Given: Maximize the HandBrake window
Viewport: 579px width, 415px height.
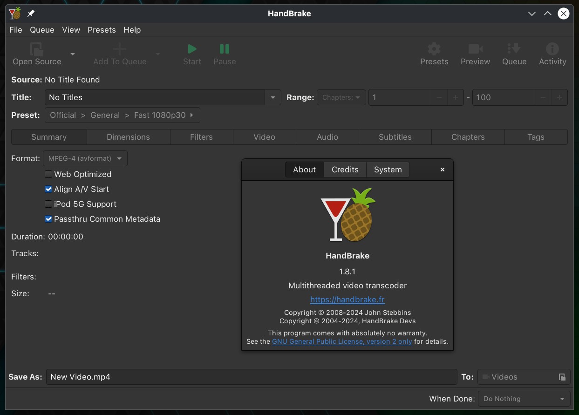Looking at the screenshot, I should click(x=548, y=14).
